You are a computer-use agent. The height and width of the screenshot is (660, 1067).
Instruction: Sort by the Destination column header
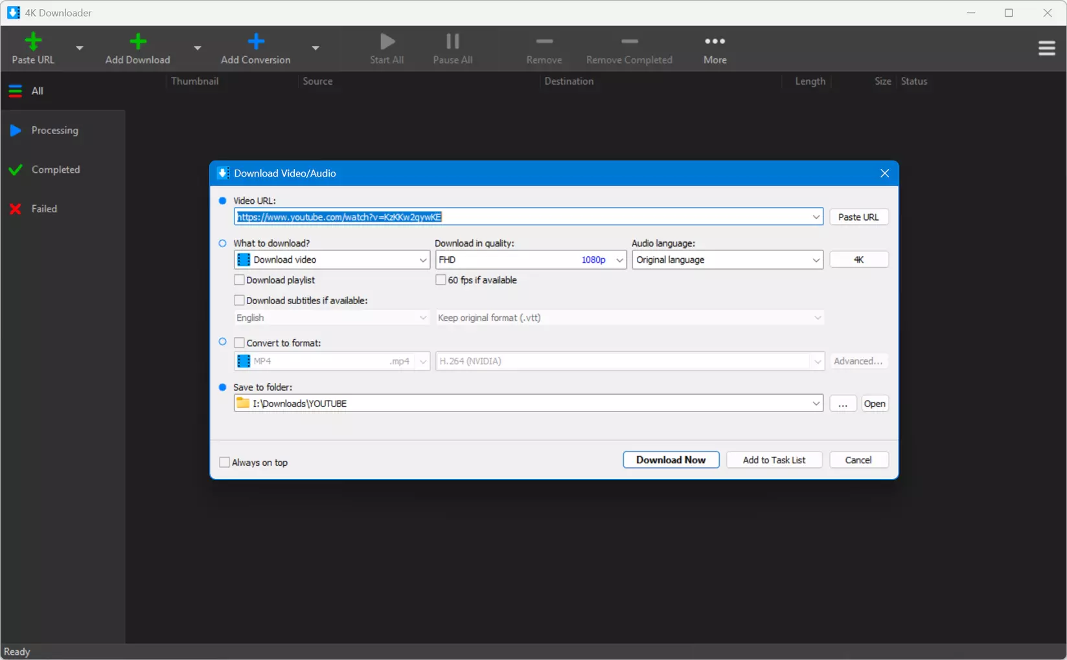click(x=569, y=81)
